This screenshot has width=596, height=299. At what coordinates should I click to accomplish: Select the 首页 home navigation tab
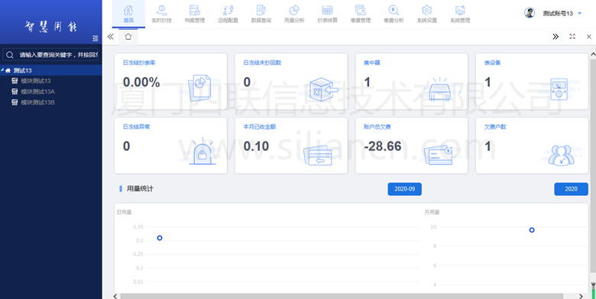pos(128,14)
